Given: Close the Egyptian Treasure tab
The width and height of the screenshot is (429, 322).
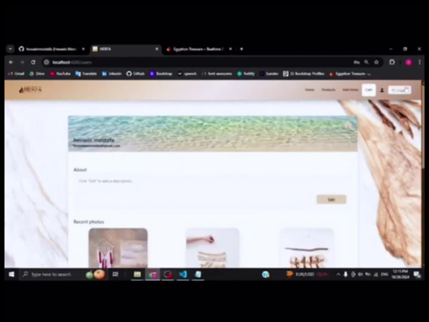Looking at the screenshot, I should click(230, 49).
